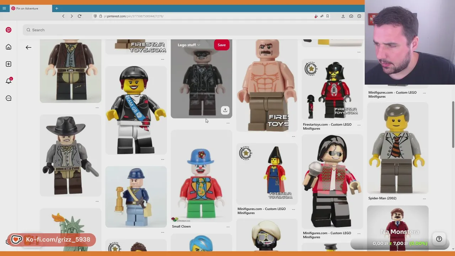Save the hovered pin with Save button

click(x=221, y=45)
